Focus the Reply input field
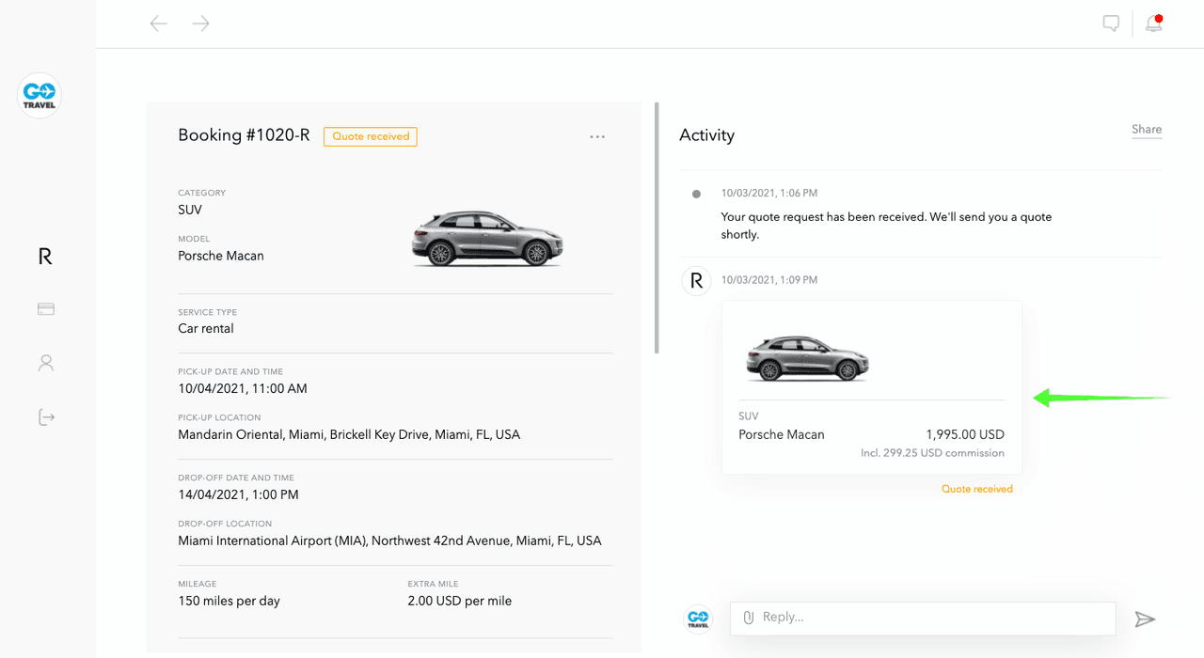The image size is (1204, 658). (923, 618)
